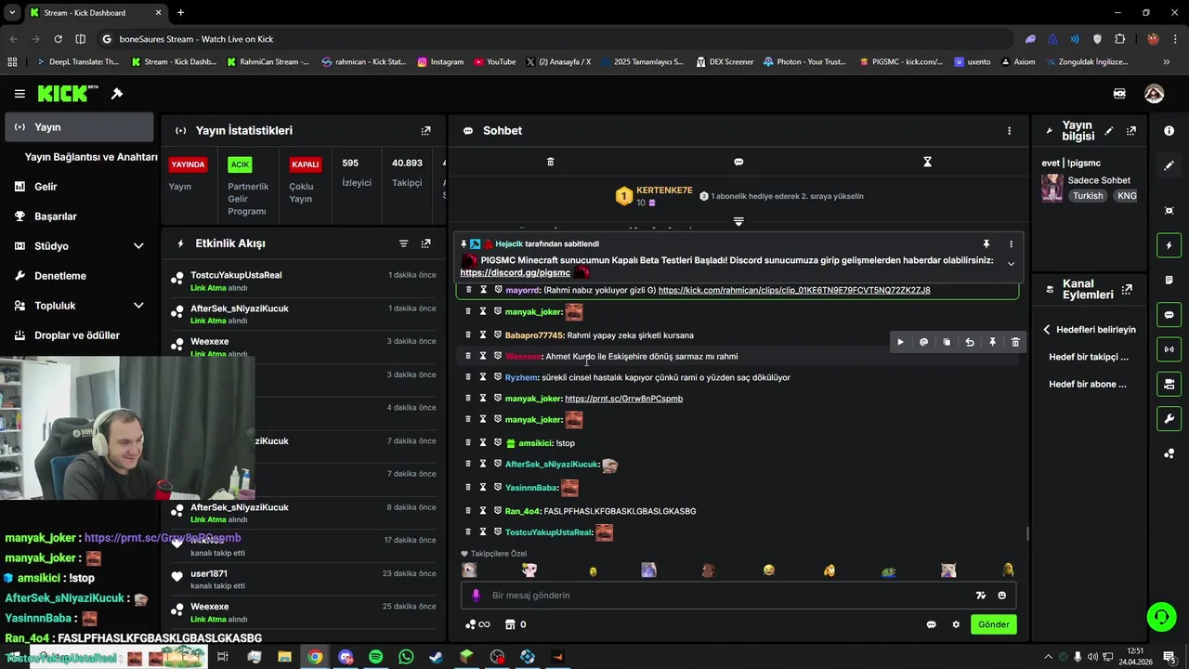Expand the gift leaderboard handle
This screenshot has width=1189, height=669.
738,221
